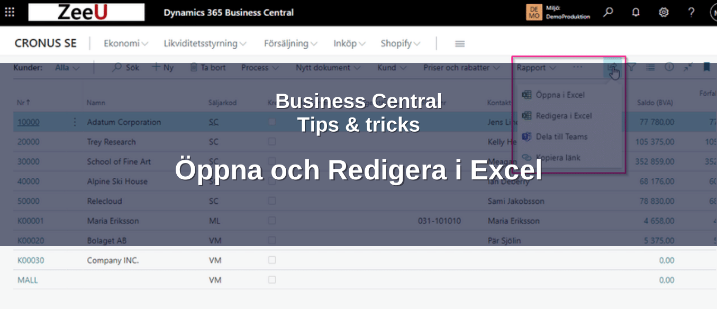
Task: Open customer number 10000
Action: [x=28, y=122]
